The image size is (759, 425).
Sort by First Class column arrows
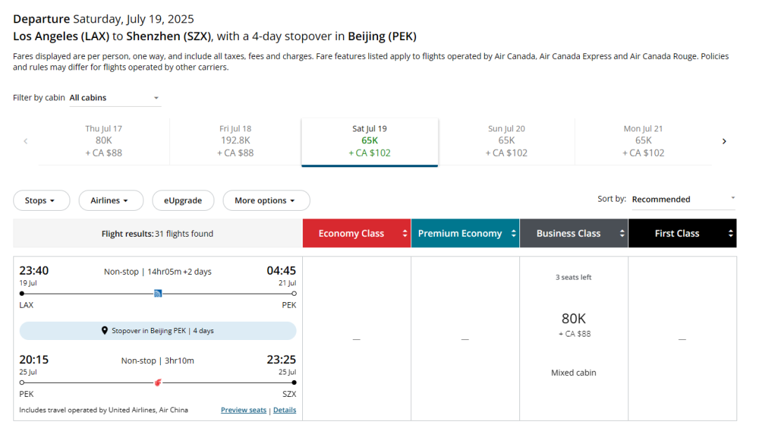tap(731, 234)
